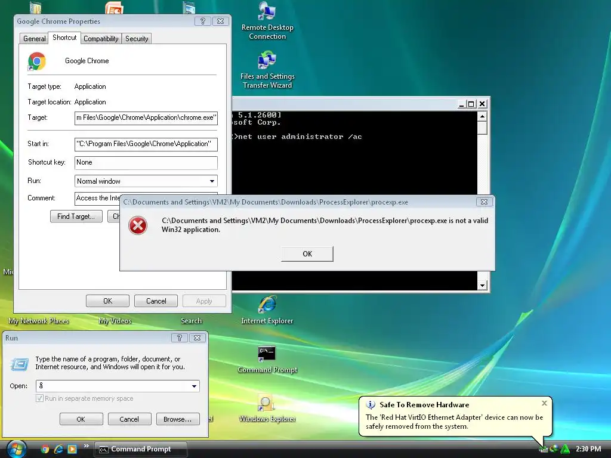Click Google Chrome icon in Properties dialog
611x458 pixels.
point(37,61)
